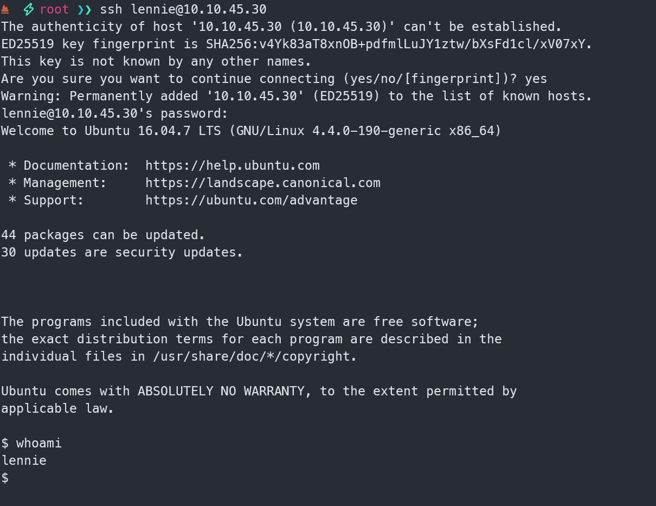Click the ABSOLUTELY NO WARRANTY text

pyautogui.click(x=221, y=391)
